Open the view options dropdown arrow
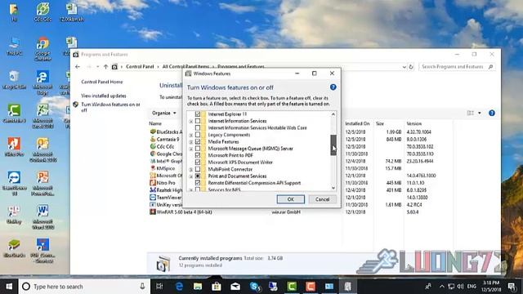Image resolution: width=523 pixels, height=294 pixels. [480, 113]
